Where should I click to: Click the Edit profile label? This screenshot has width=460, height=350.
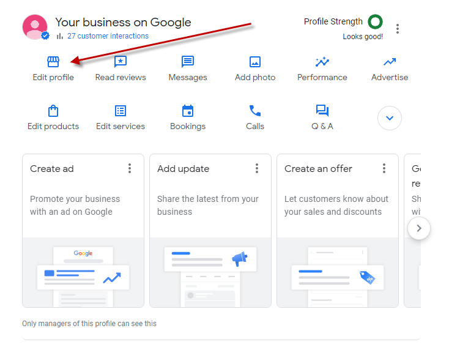pos(53,78)
